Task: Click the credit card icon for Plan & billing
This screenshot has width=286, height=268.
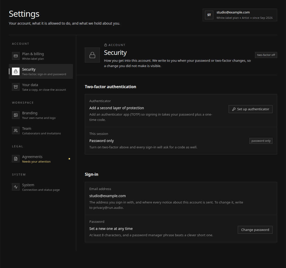Action: coord(16,56)
